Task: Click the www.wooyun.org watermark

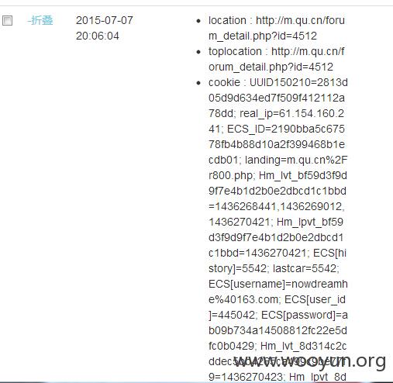Action: [310, 361]
